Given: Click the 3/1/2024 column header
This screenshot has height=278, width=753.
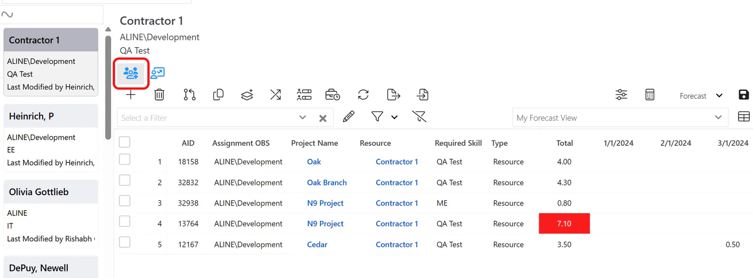Looking at the screenshot, I should [x=733, y=143].
